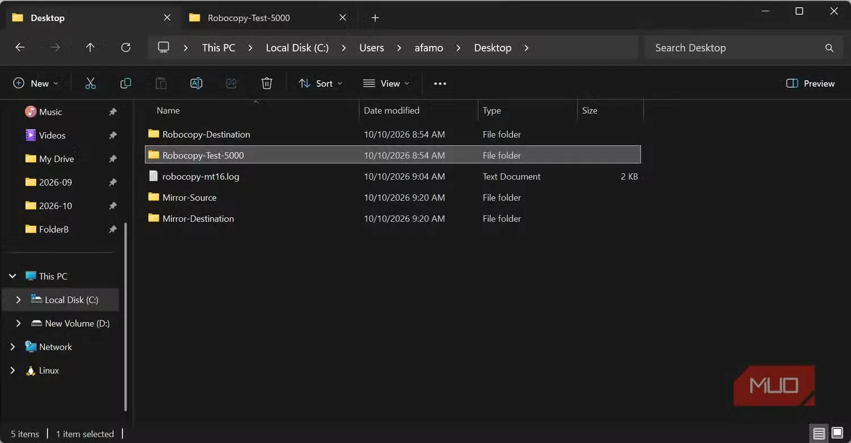Screen dimensions: 851x443
Task: Expand New Volume (D:) in sidebar
Action: tap(18, 323)
